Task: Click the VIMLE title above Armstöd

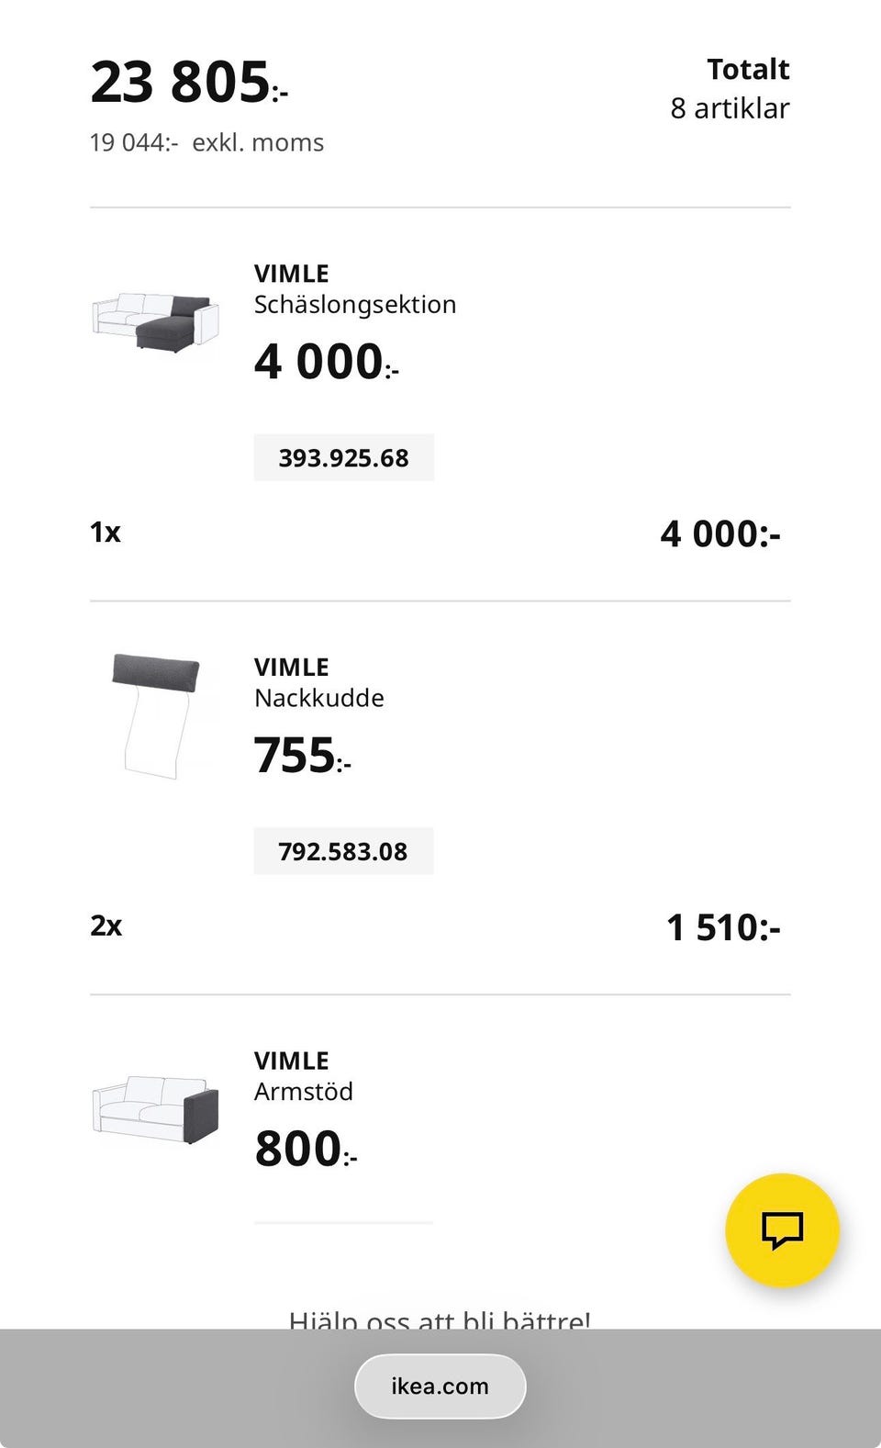Action: click(291, 1061)
